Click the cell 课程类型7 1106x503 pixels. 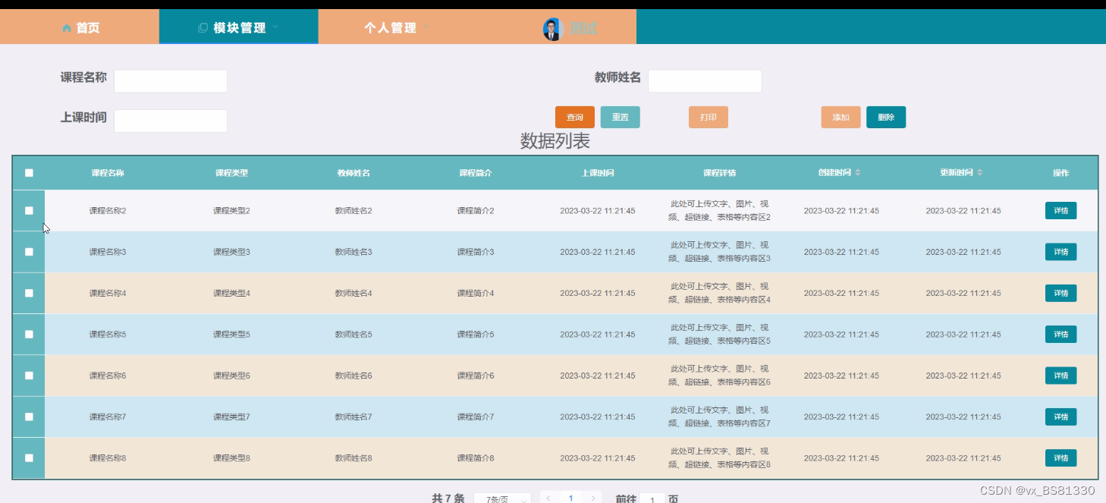coord(231,417)
